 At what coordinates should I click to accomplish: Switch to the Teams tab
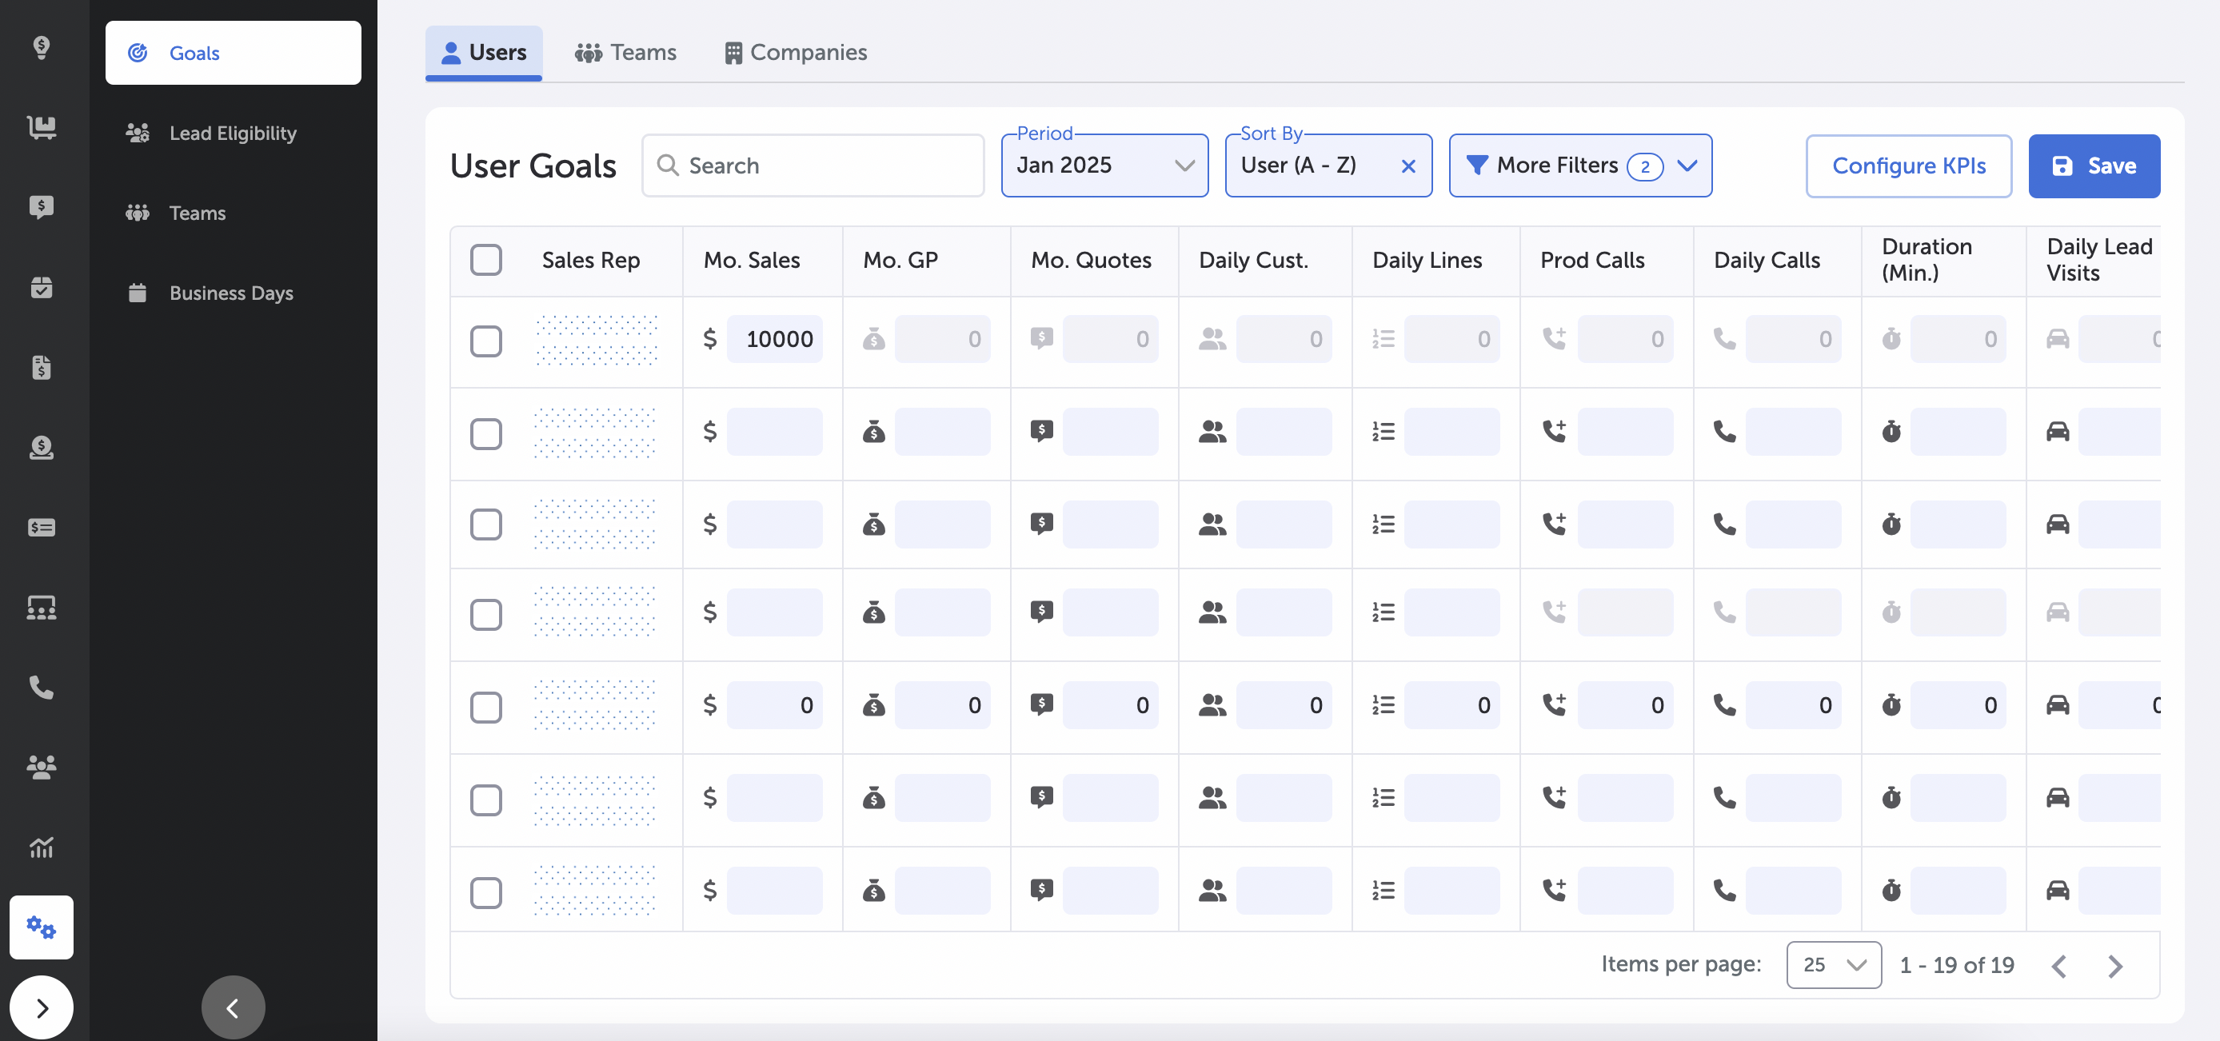click(x=625, y=53)
